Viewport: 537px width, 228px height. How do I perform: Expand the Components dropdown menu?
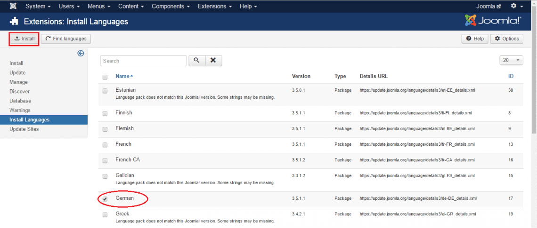click(x=171, y=6)
